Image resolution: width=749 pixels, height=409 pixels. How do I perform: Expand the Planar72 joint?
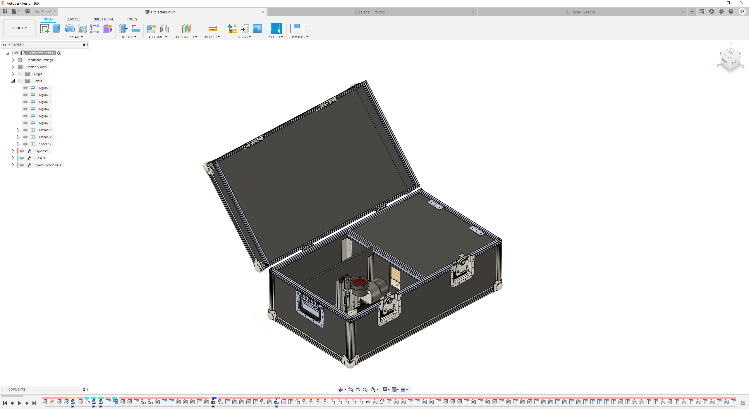point(18,137)
